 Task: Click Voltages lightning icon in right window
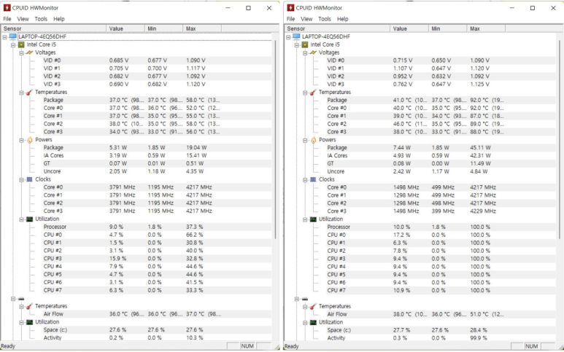click(x=313, y=52)
